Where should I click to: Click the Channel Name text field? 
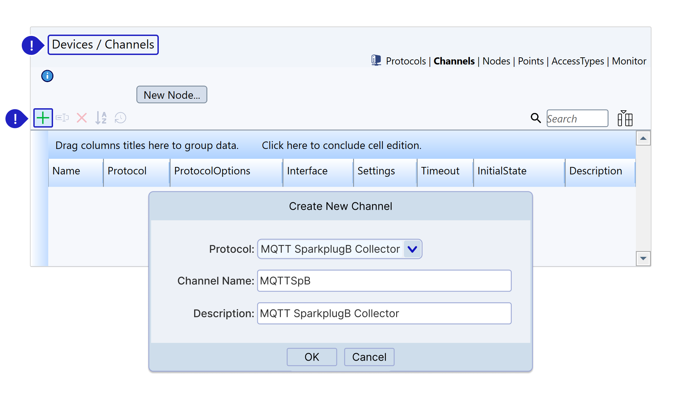point(384,281)
